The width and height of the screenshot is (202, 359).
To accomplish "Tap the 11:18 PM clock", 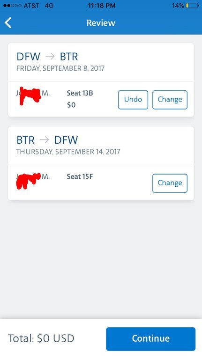I will coord(102,6).
